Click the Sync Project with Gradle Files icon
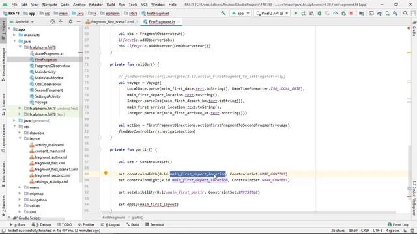This screenshot has height=234, width=417. (379, 13)
